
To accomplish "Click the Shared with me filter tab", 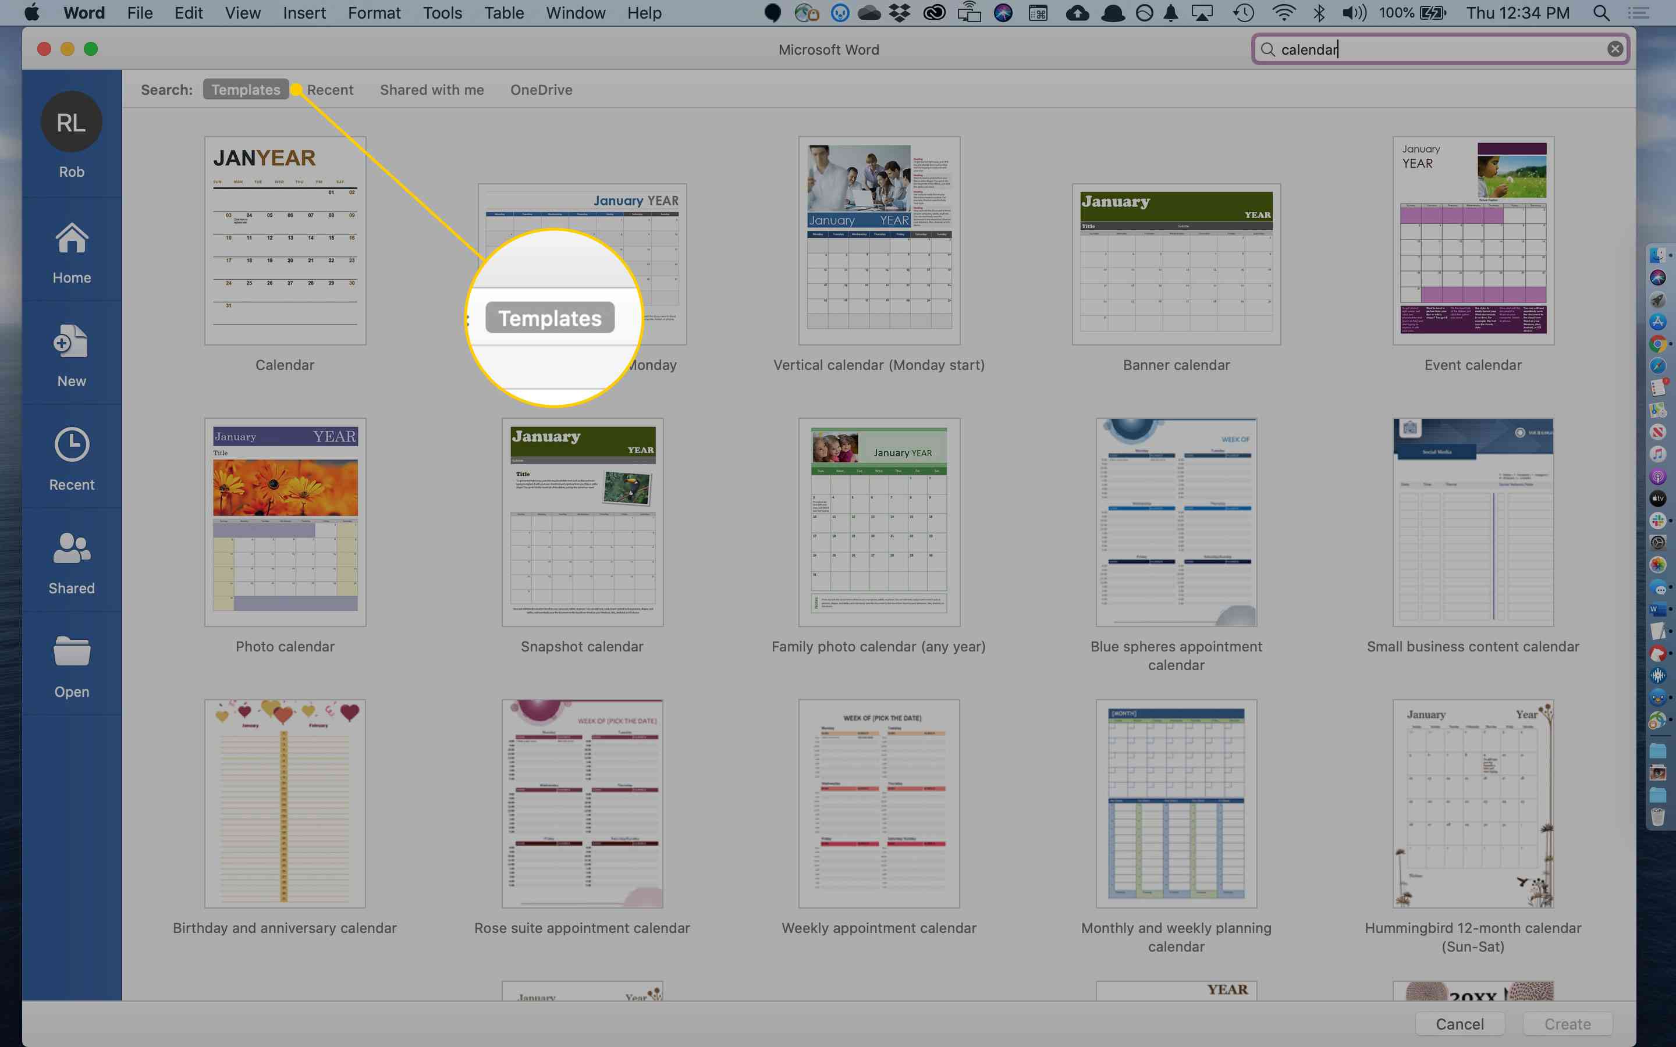I will coord(431,89).
